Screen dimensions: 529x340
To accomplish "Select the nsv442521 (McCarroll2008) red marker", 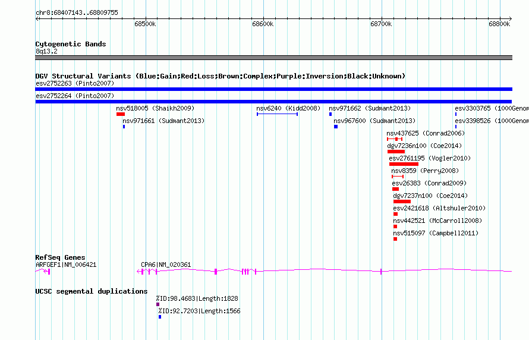I will click(x=395, y=226).
